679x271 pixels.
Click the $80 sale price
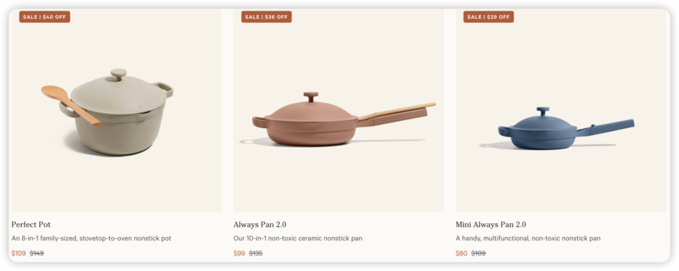461,253
